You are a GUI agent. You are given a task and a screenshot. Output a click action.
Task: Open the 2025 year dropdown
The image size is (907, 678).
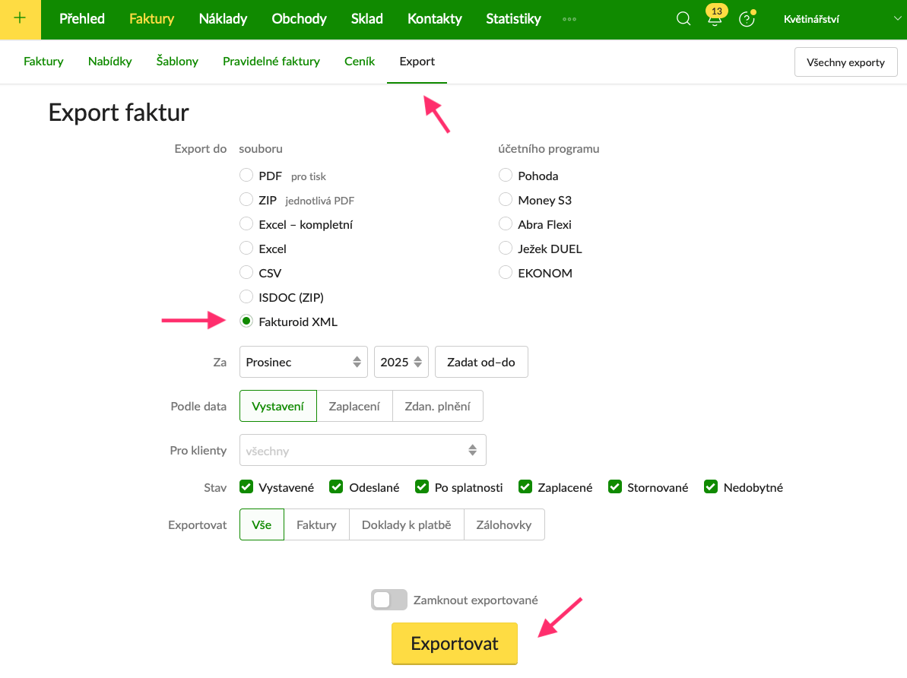[x=401, y=362]
